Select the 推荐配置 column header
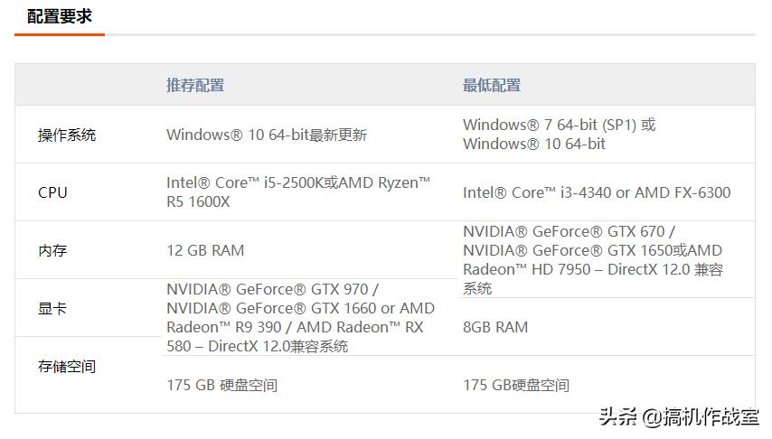The width and height of the screenshot is (772, 439). 195,85
